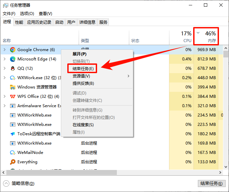Click icon of WXWorkWeb.exe using 169.8 MB
The height and width of the screenshot is (192, 229).
tap(13, 143)
